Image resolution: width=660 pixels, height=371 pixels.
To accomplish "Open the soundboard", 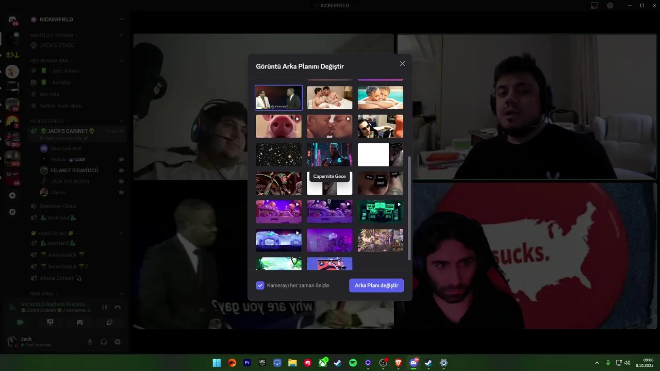I will (110, 323).
